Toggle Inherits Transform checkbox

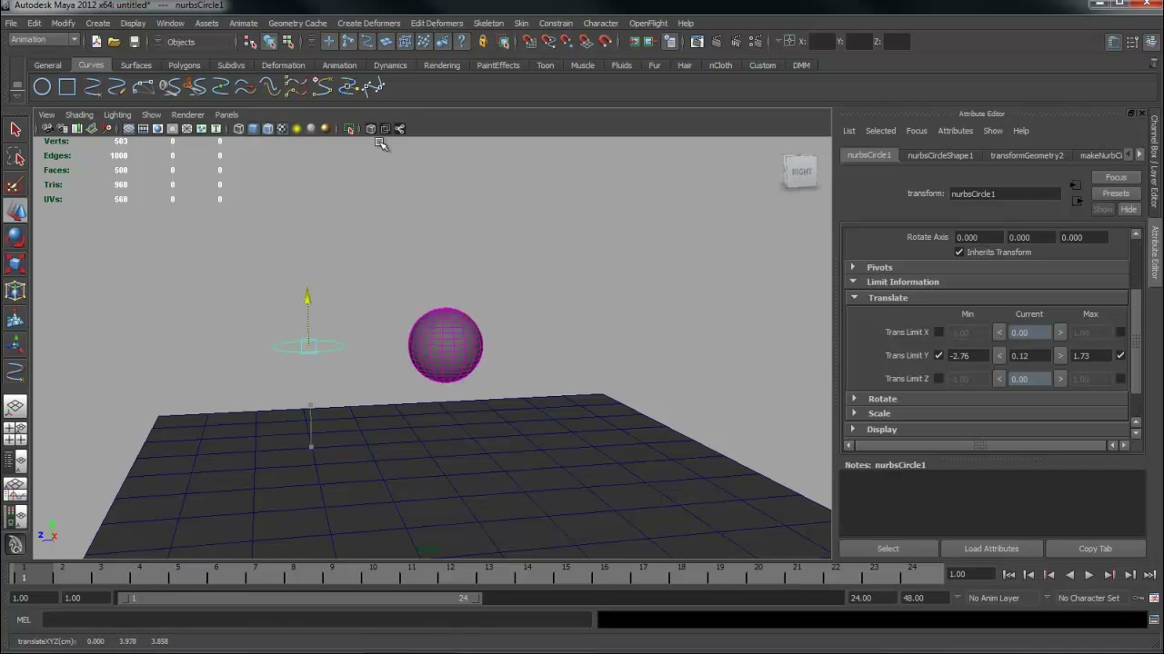958,253
